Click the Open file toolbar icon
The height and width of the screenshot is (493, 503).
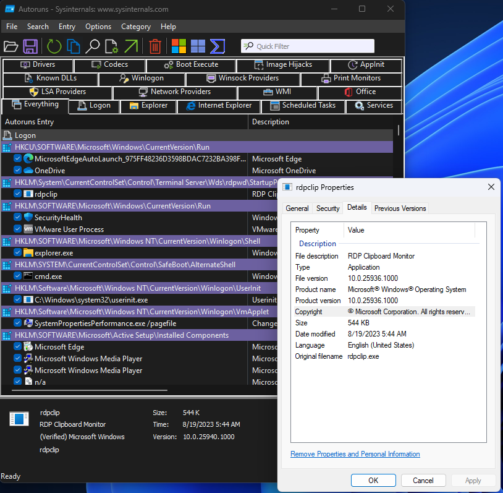[x=11, y=46]
